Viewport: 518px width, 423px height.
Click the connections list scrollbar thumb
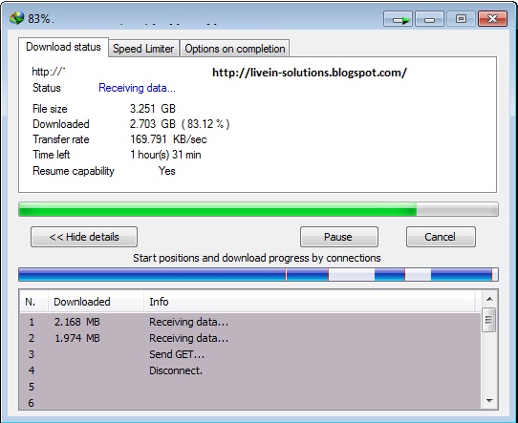coord(489,320)
